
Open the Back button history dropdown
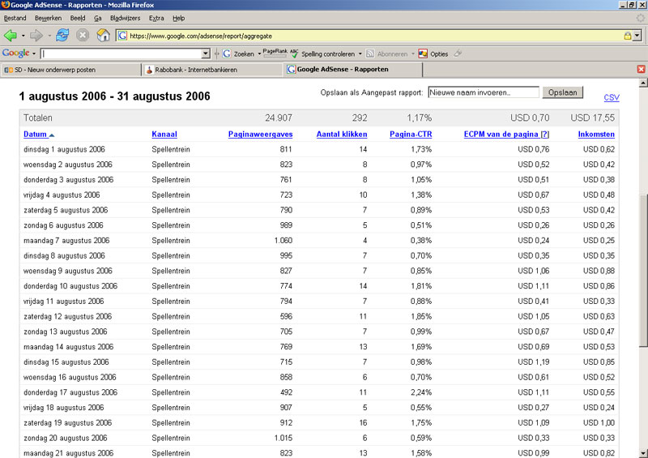click(23, 36)
